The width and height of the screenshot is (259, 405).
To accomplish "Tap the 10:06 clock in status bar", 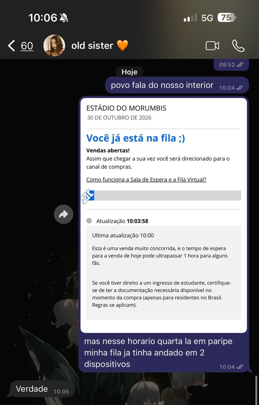I will tap(43, 18).
